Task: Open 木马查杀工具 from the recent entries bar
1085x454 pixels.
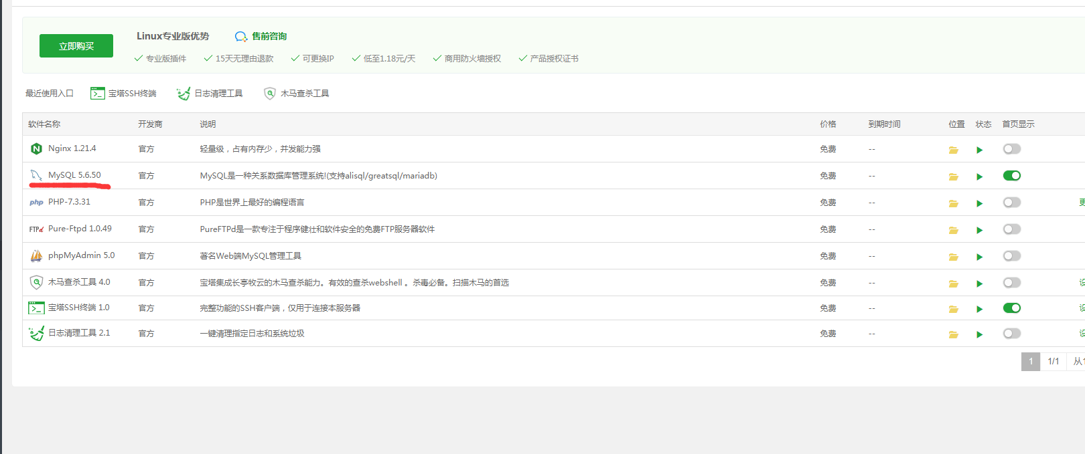Action: pyautogui.click(x=296, y=94)
